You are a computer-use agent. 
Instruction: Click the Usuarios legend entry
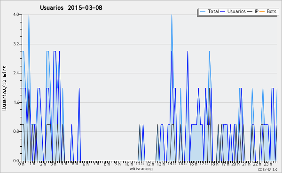pyautogui.click(x=233, y=11)
